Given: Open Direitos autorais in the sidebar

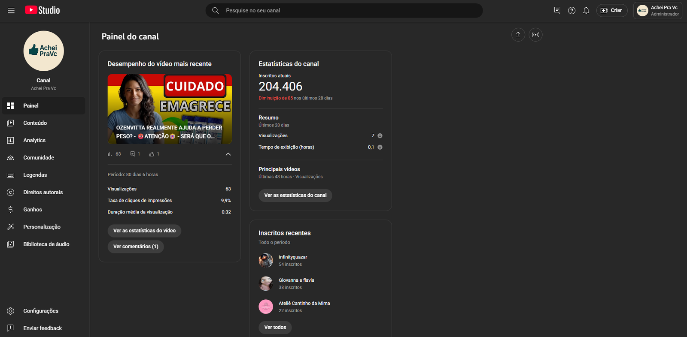Looking at the screenshot, I should (x=43, y=192).
